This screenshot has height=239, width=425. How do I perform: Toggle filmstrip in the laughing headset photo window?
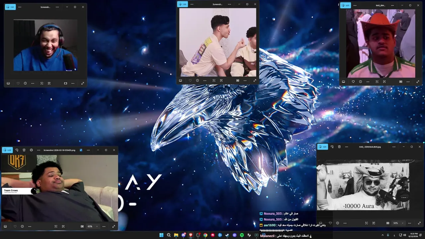coord(8,83)
